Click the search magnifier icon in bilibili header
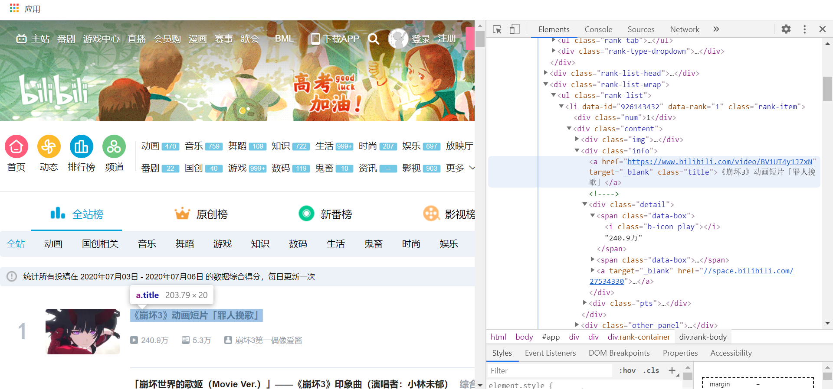 (373, 39)
